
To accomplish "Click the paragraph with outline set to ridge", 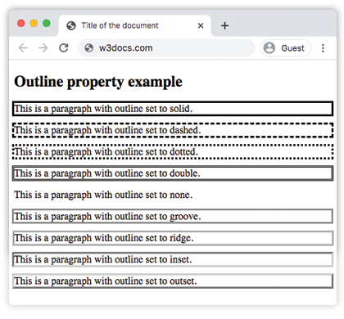I will point(173,238).
